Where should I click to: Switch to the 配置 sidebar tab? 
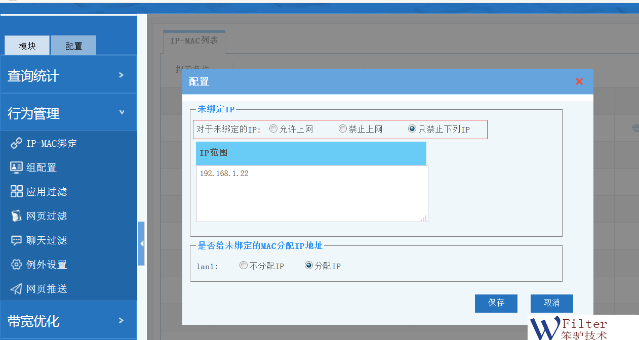[x=73, y=46]
